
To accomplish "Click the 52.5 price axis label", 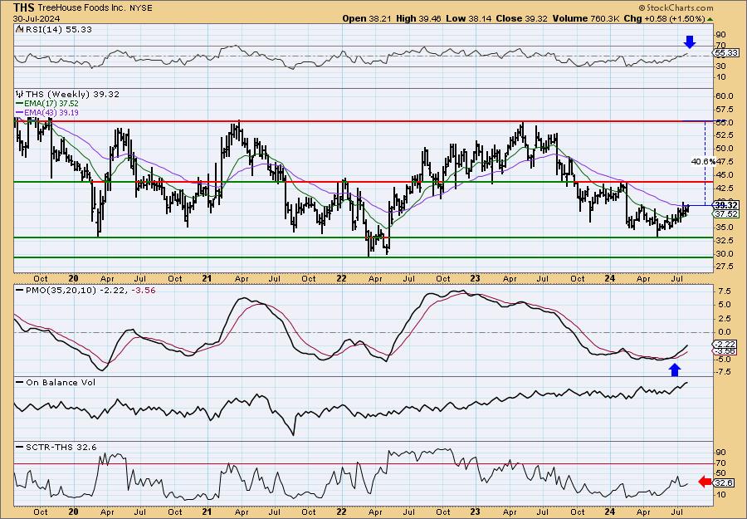I will pos(724,135).
